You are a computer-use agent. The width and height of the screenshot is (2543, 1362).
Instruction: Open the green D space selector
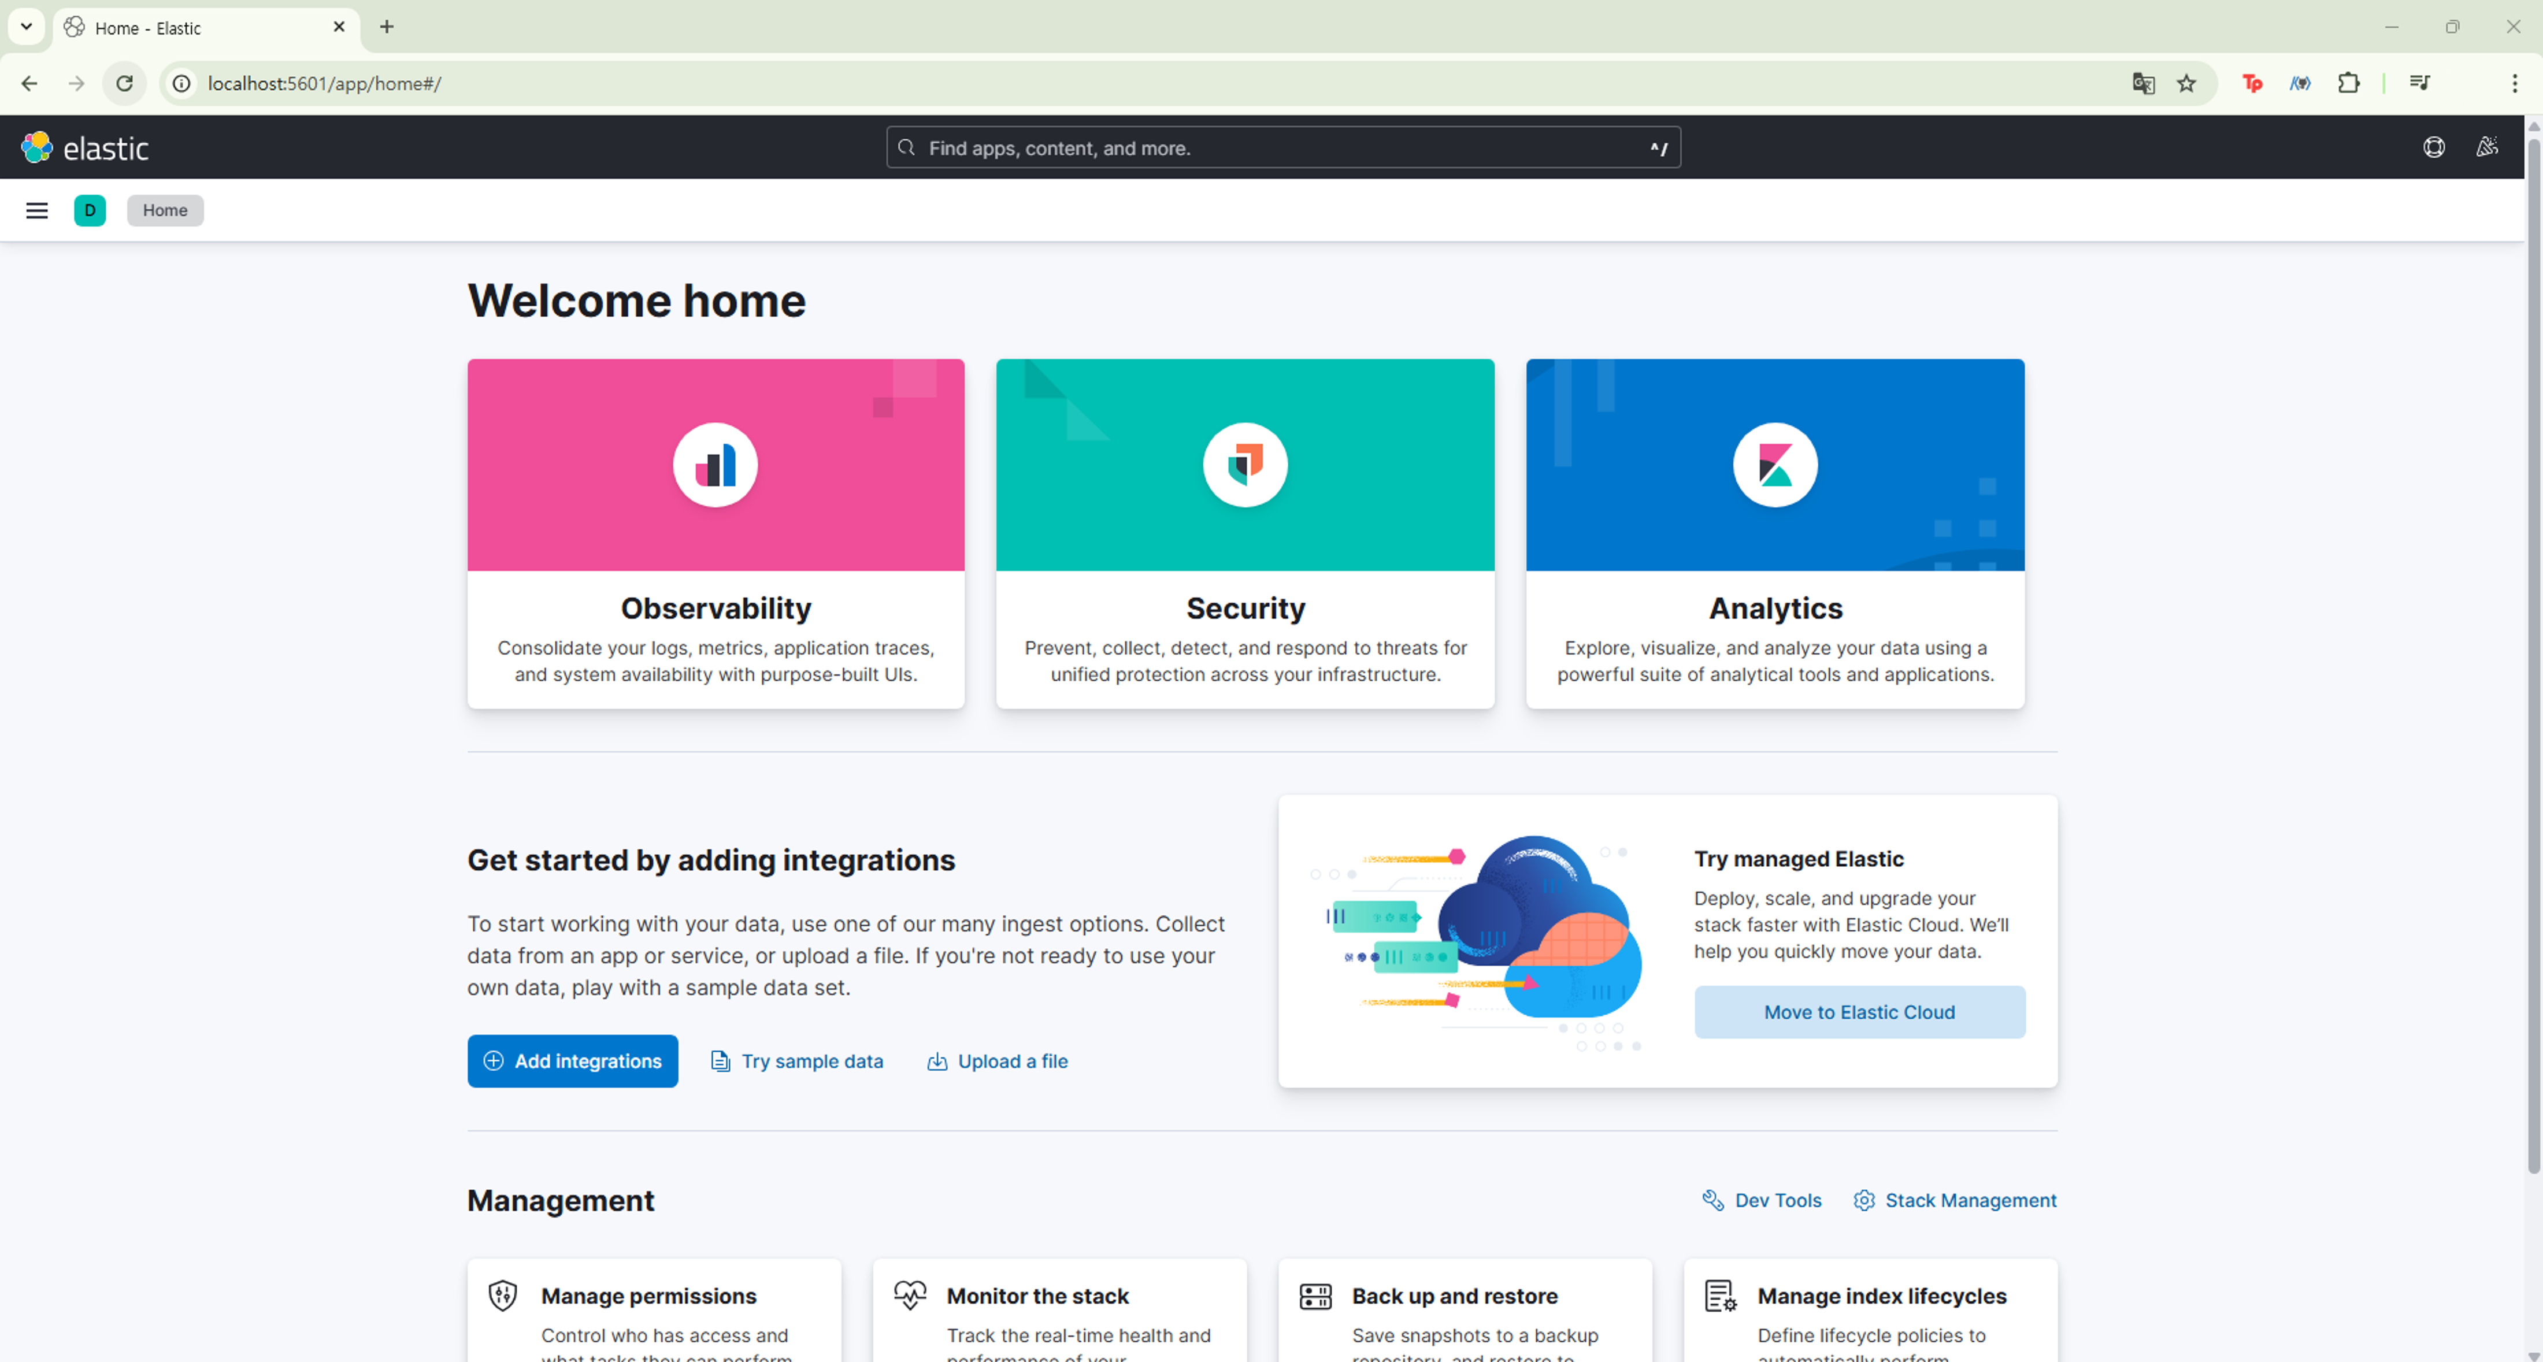pyautogui.click(x=90, y=210)
